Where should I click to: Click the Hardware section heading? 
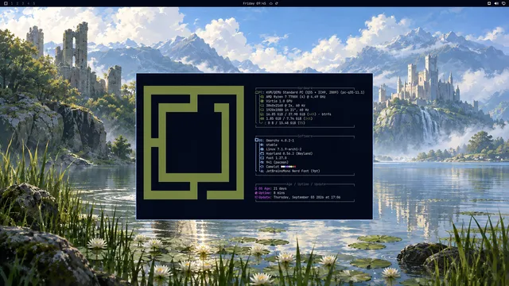305,88
